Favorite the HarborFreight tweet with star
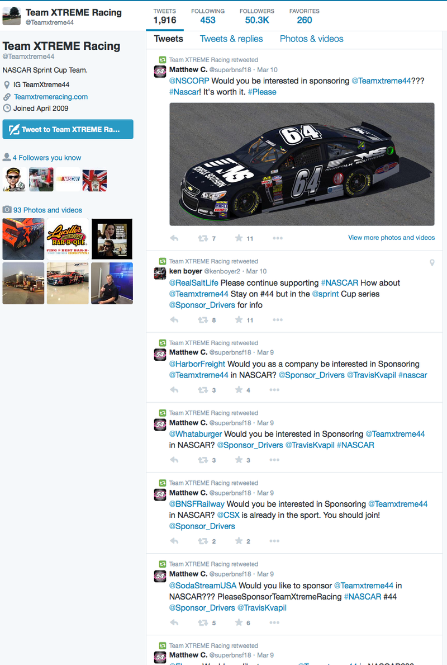The image size is (447, 665). (239, 390)
